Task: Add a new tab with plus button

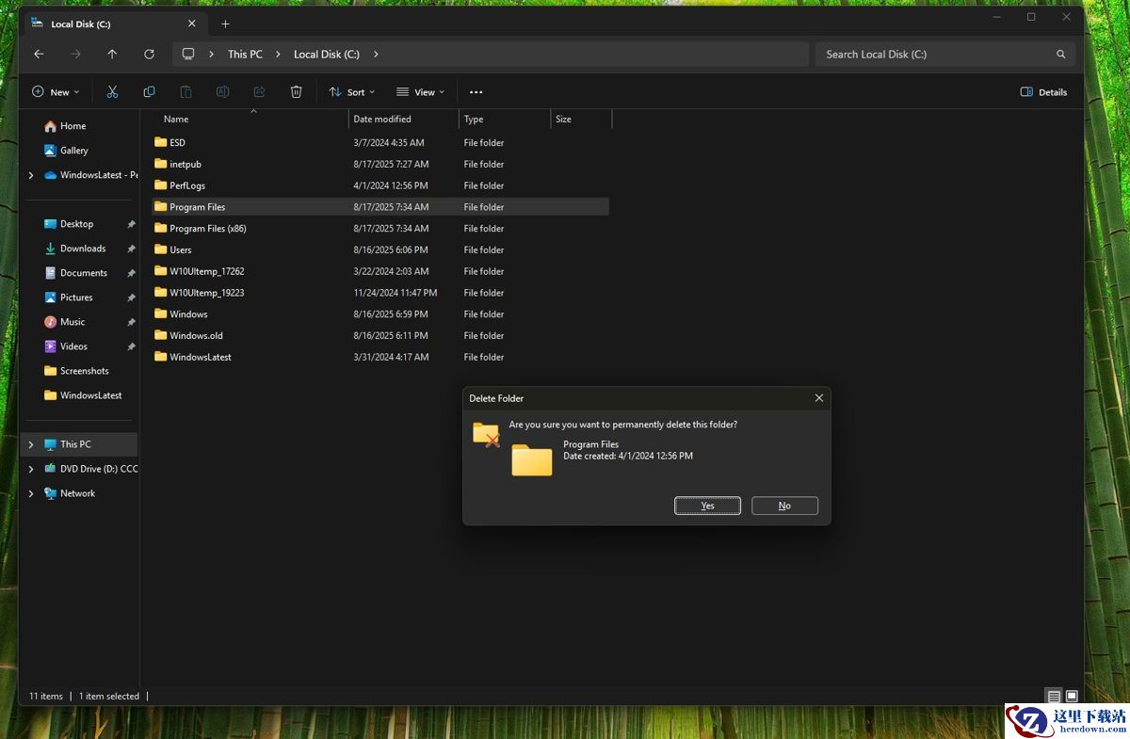Action: tap(225, 24)
